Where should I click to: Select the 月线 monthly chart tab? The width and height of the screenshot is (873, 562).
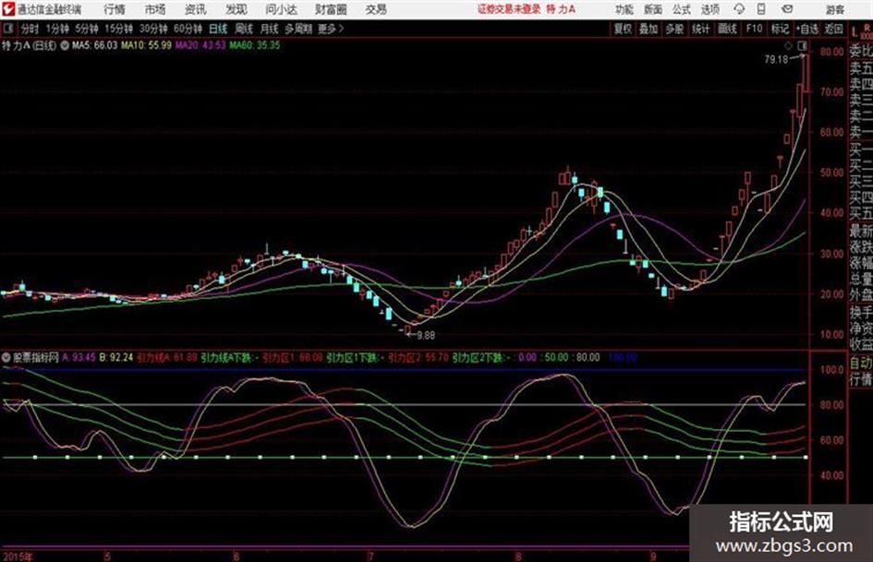pyautogui.click(x=270, y=29)
